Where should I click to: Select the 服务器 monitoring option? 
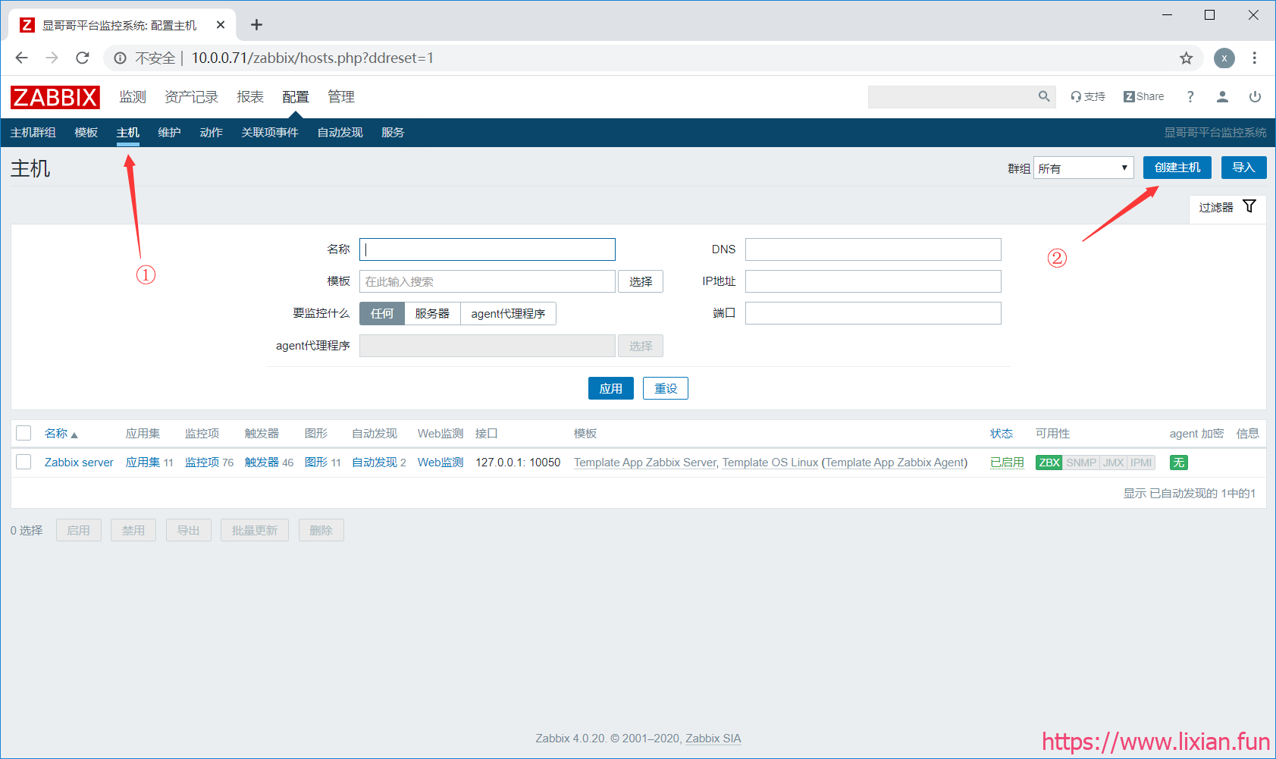(x=432, y=313)
